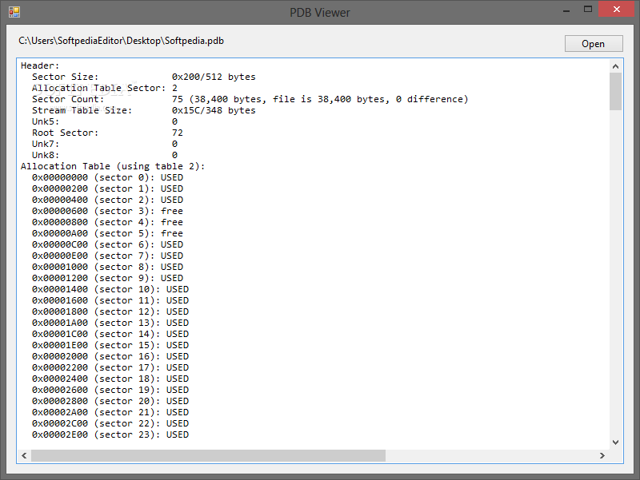Click the sector 5 free row
The height and width of the screenshot is (480, 640).
coord(107,233)
